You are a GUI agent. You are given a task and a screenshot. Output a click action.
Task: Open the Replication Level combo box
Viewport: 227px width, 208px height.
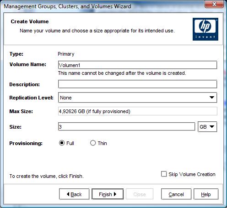[x=137, y=98]
